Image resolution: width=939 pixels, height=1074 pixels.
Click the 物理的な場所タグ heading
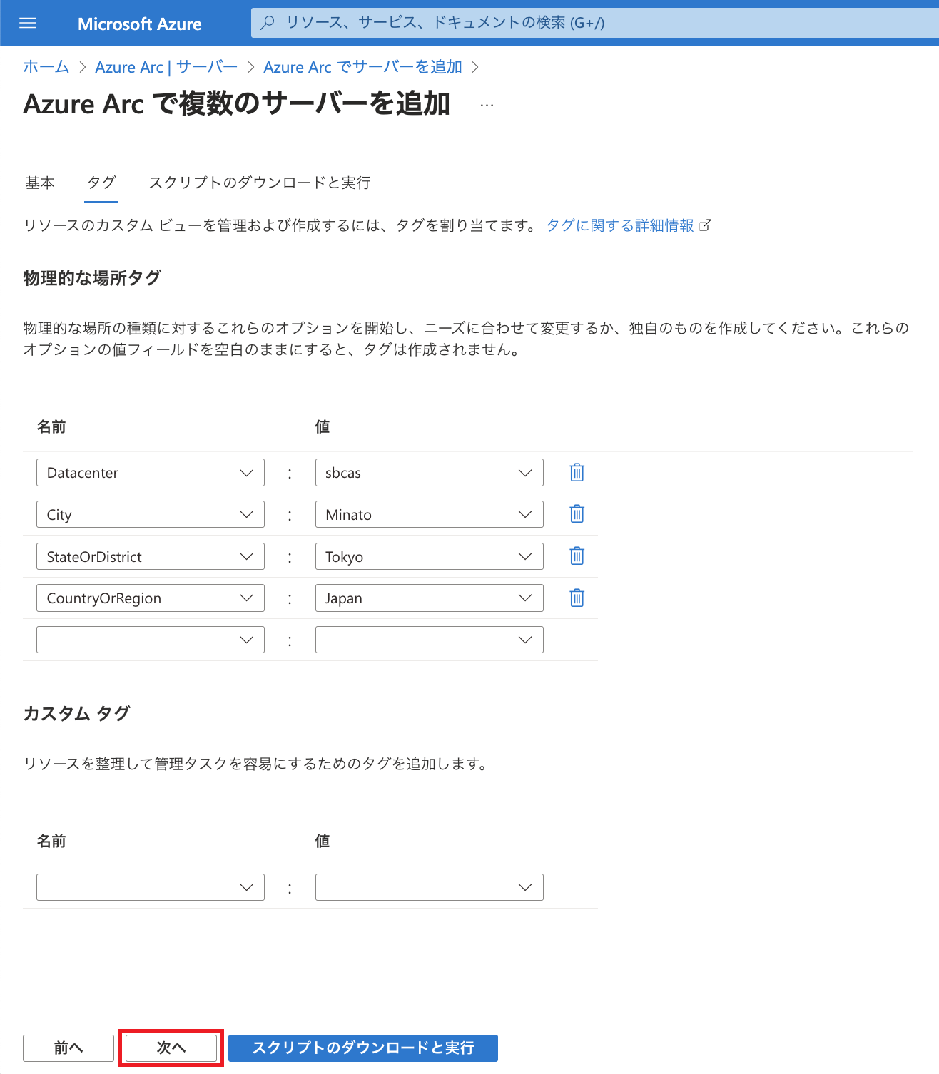(92, 278)
